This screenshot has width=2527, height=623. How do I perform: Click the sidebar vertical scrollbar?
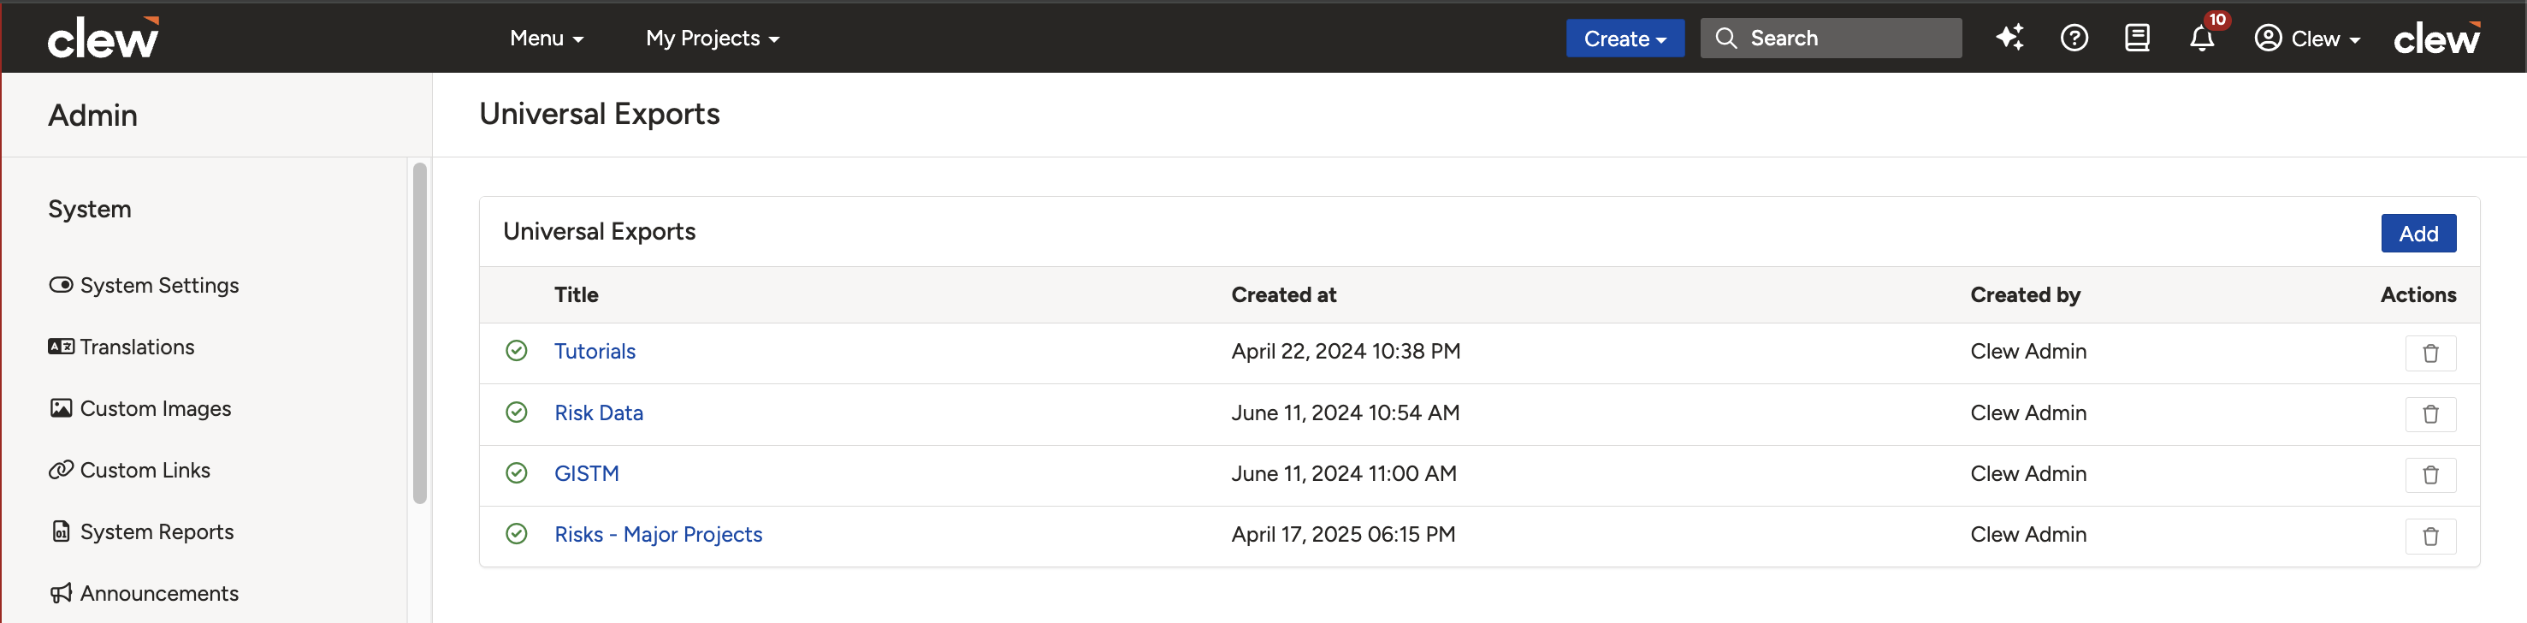420,334
